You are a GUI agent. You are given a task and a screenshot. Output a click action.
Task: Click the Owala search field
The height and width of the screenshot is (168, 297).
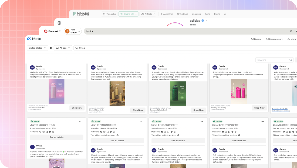coord(185,48)
